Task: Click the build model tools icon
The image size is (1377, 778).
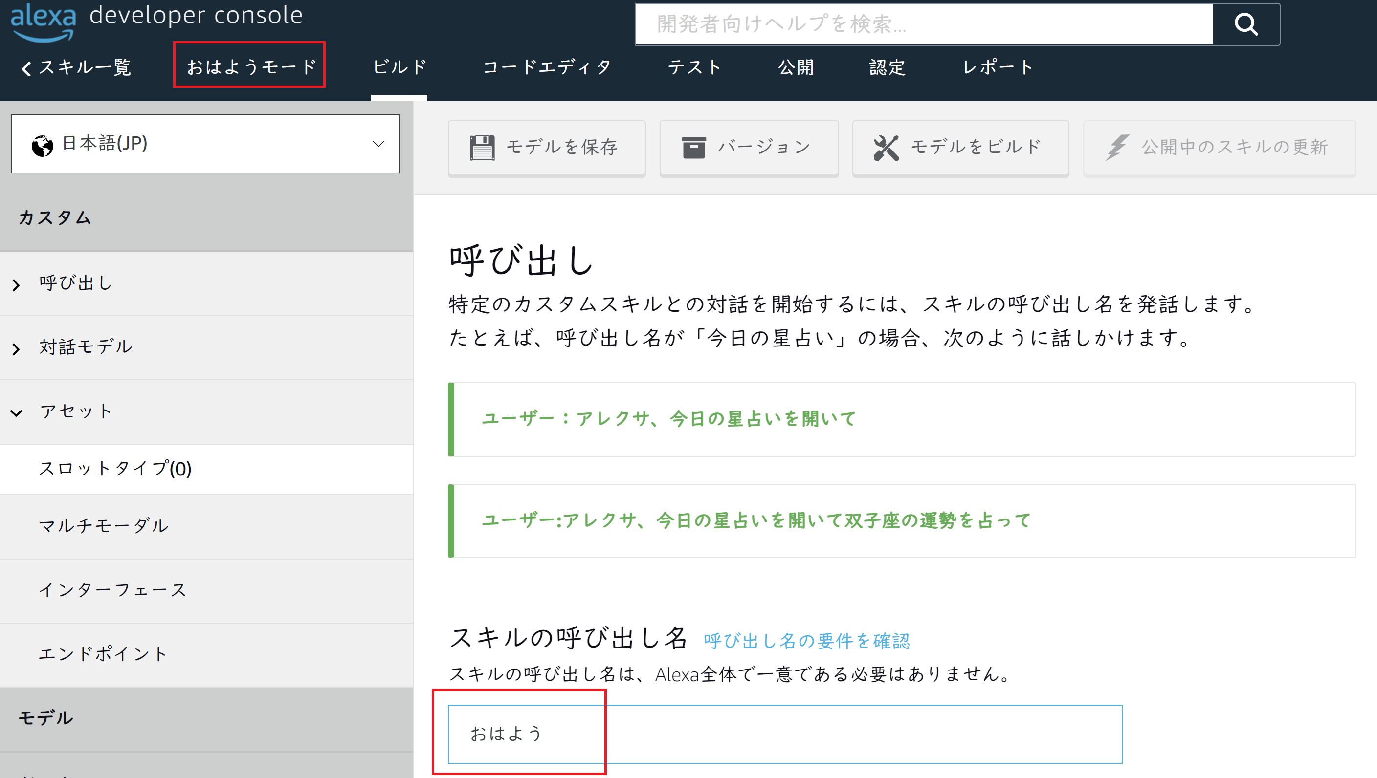Action: pos(886,148)
